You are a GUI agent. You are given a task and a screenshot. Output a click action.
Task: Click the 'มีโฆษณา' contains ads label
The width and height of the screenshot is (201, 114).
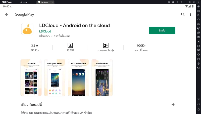click(x=44, y=36)
